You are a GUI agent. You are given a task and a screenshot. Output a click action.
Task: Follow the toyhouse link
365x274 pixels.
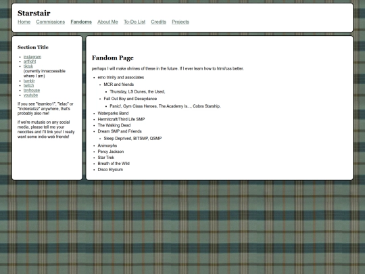[32, 91]
